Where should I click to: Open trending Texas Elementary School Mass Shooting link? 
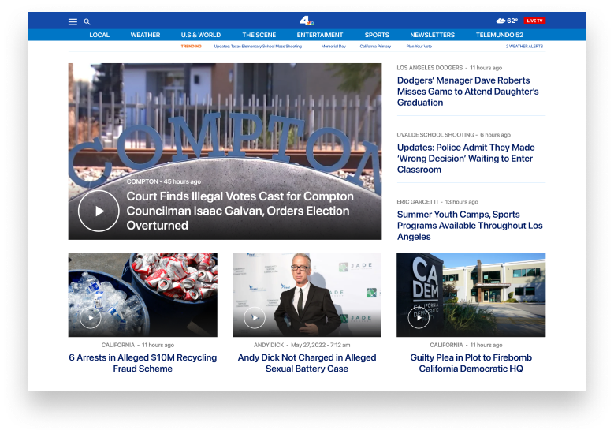point(258,47)
